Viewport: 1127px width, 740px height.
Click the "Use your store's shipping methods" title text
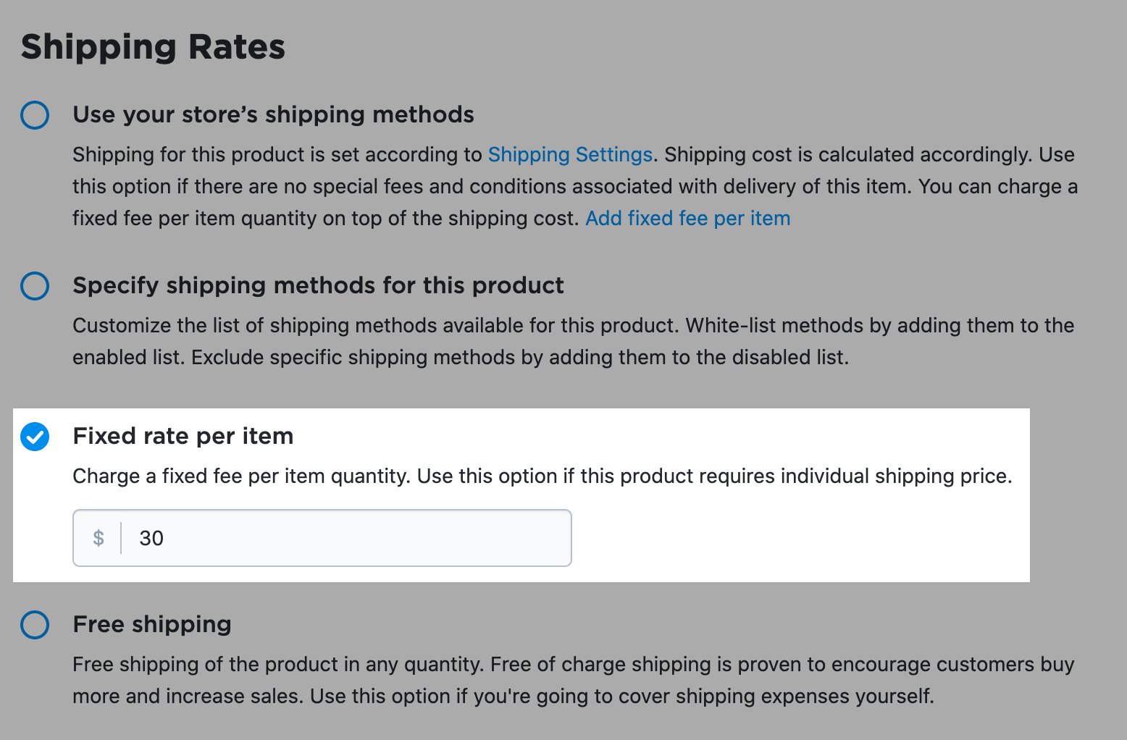[273, 114]
